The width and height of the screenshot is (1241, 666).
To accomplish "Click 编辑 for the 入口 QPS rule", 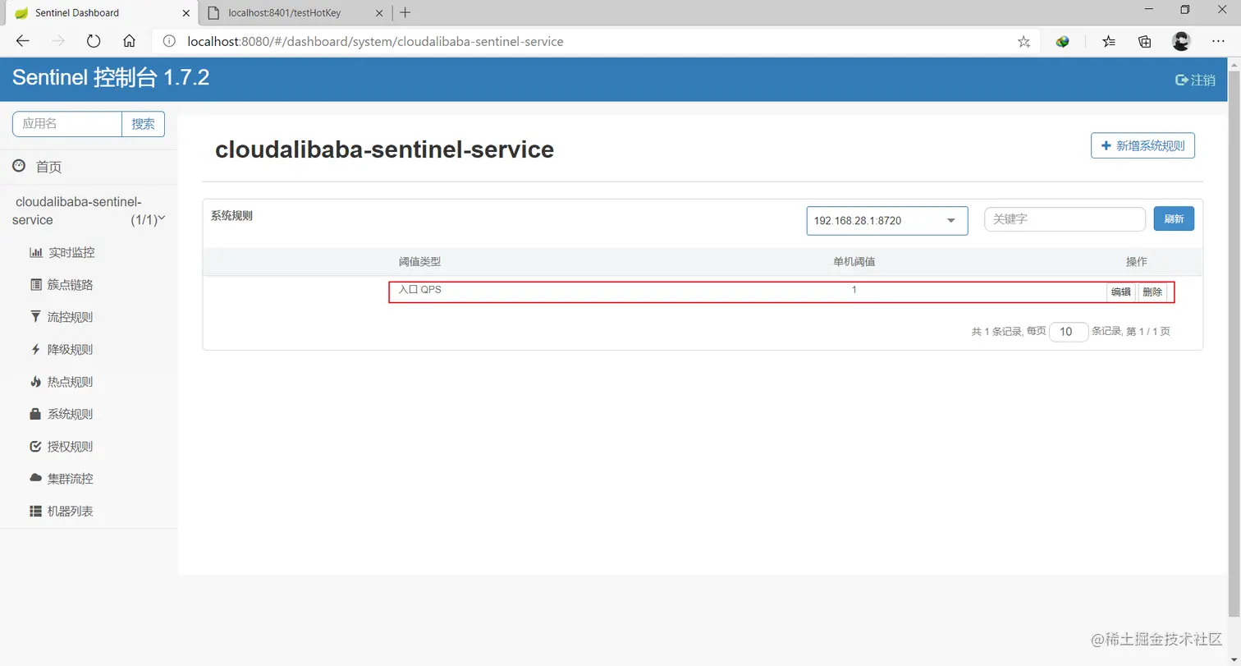I will tap(1121, 292).
